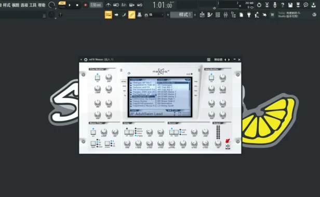This screenshot has height=197, width=320.
Task: Toggle the overdub keyboard icon
Action: [132, 5]
